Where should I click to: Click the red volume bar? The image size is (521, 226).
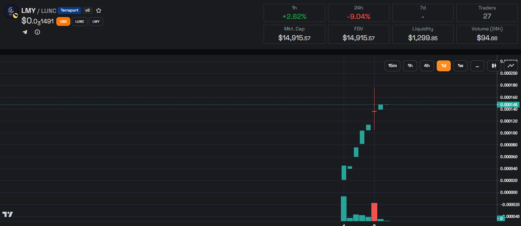point(374,212)
